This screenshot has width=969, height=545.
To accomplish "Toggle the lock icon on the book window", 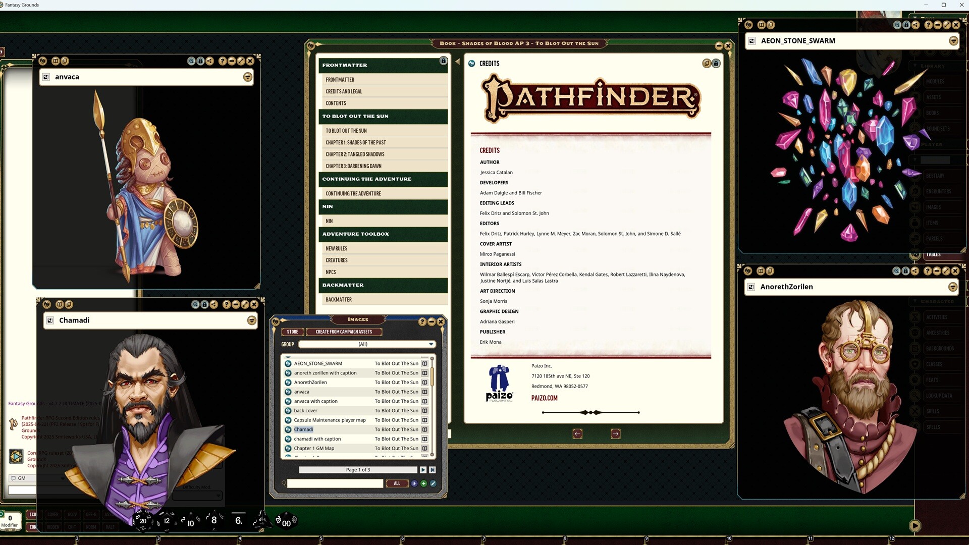I will click(443, 61).
